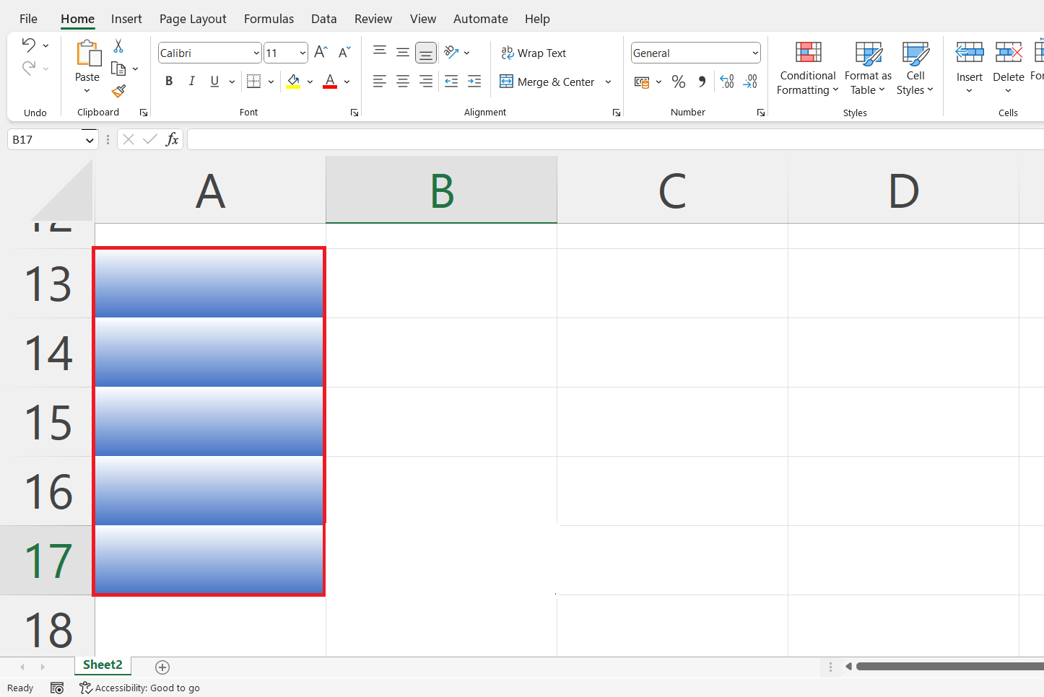
Task: Click the Increase Decimal icon
Action: (x=726, y=82)
